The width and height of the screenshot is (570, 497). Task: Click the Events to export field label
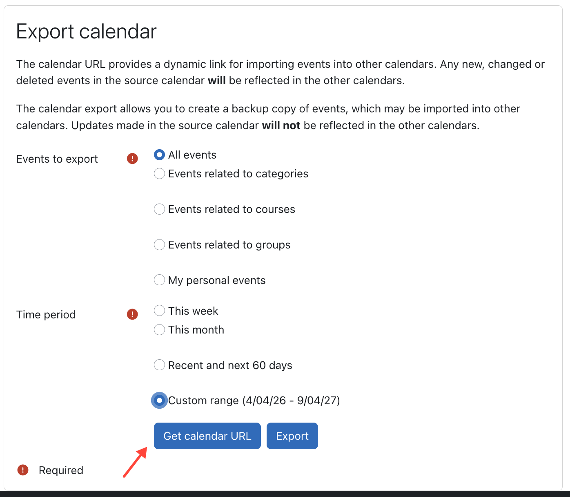(x=57, y=159)
